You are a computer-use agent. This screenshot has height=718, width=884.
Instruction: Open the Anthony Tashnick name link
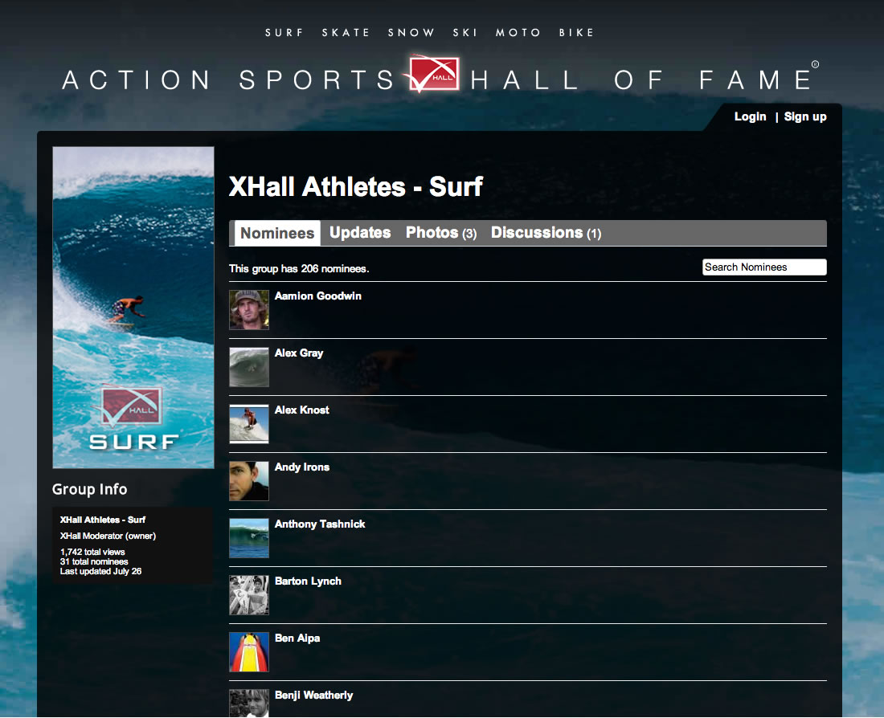[320, 524]
